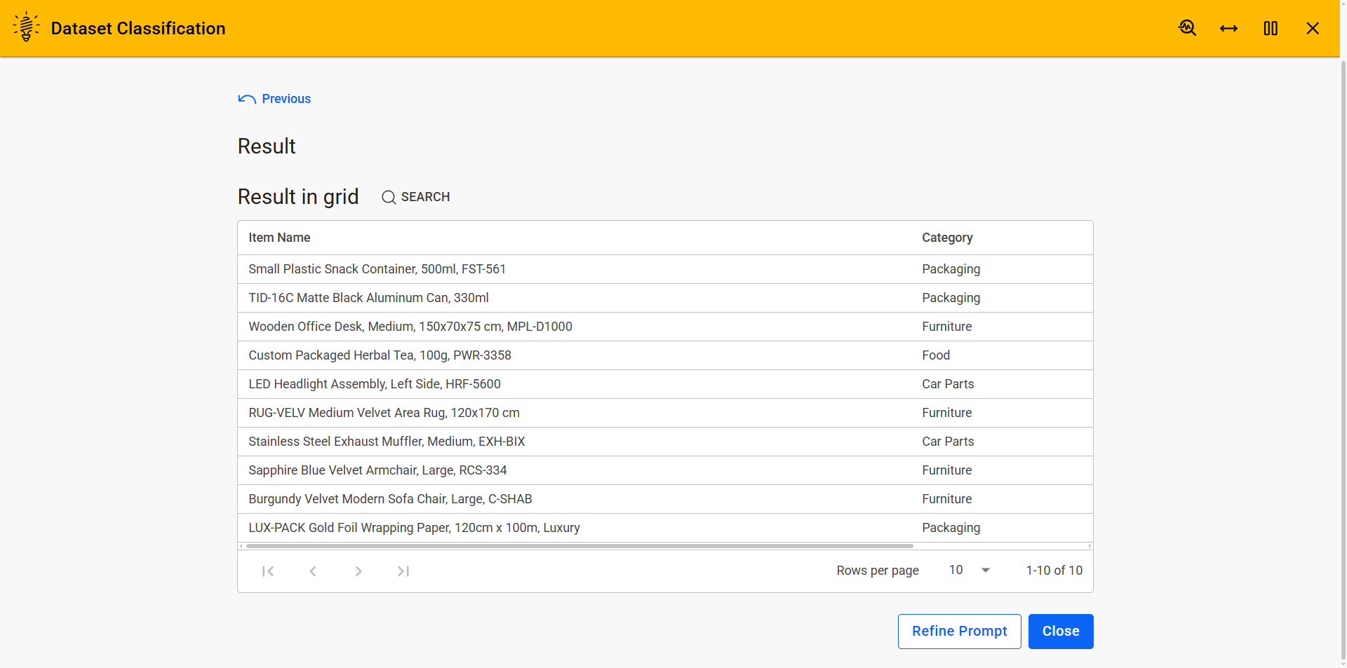Viewport: 1347px width, 668px height.
Task: Click the grid's horizontal scrollbar
Action: 579,546
